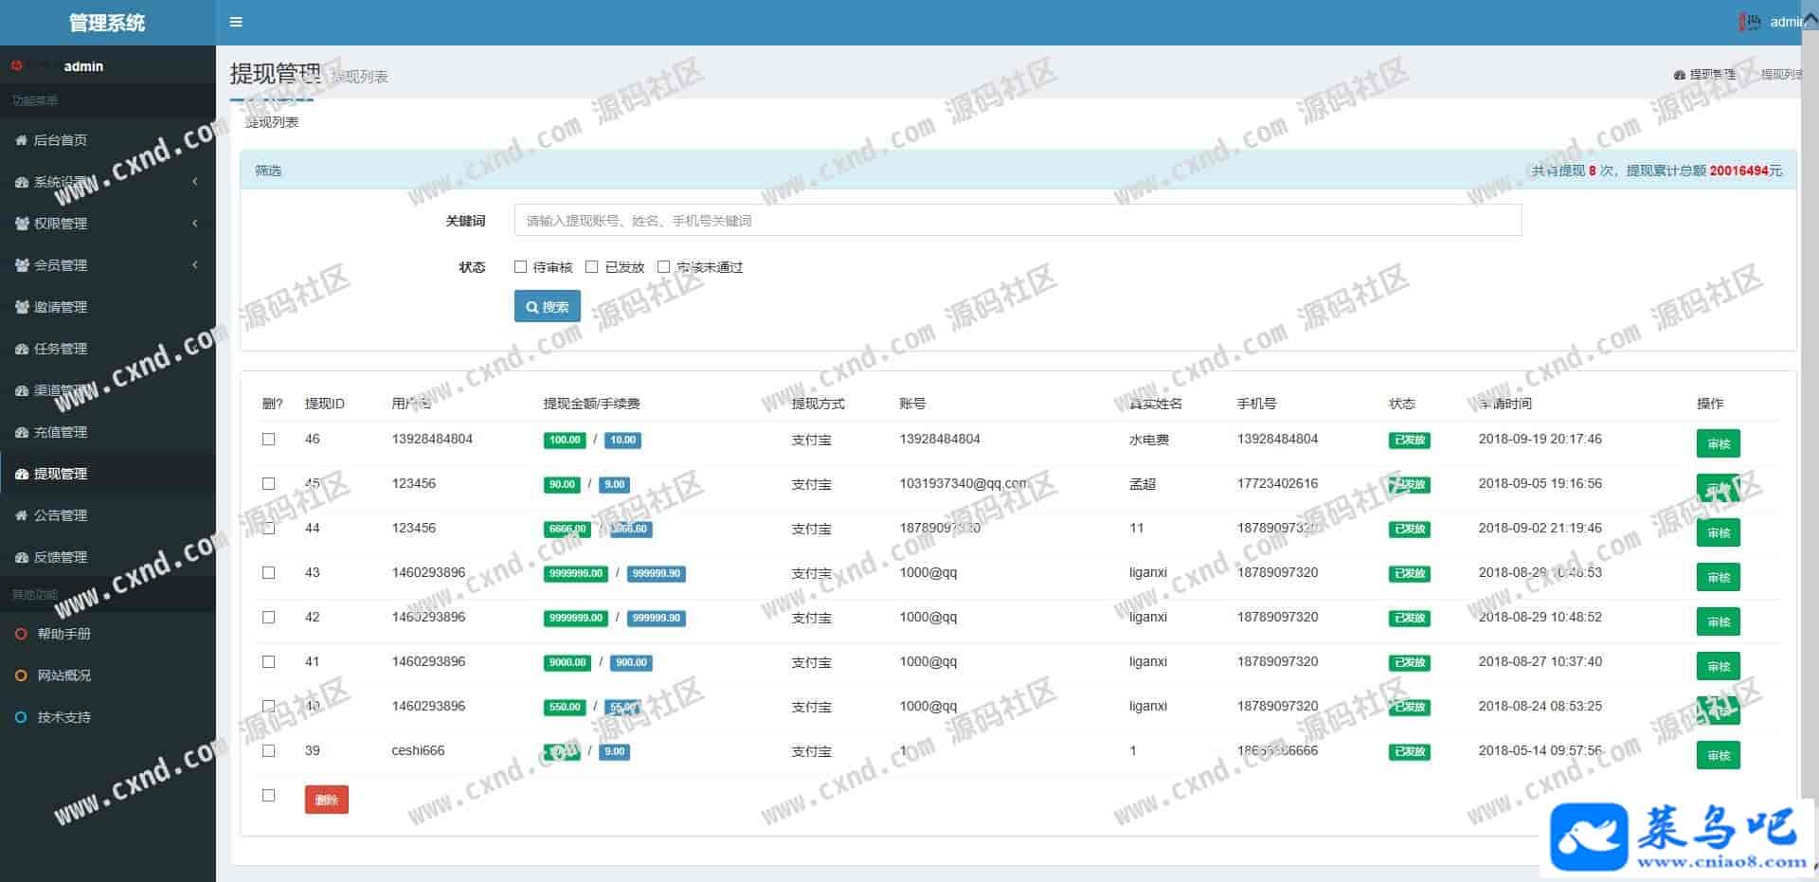Viewport: 1819px width, 882px height.
Task: Click the users icon beside 邀请管理
Action: [x=21, y=307]
